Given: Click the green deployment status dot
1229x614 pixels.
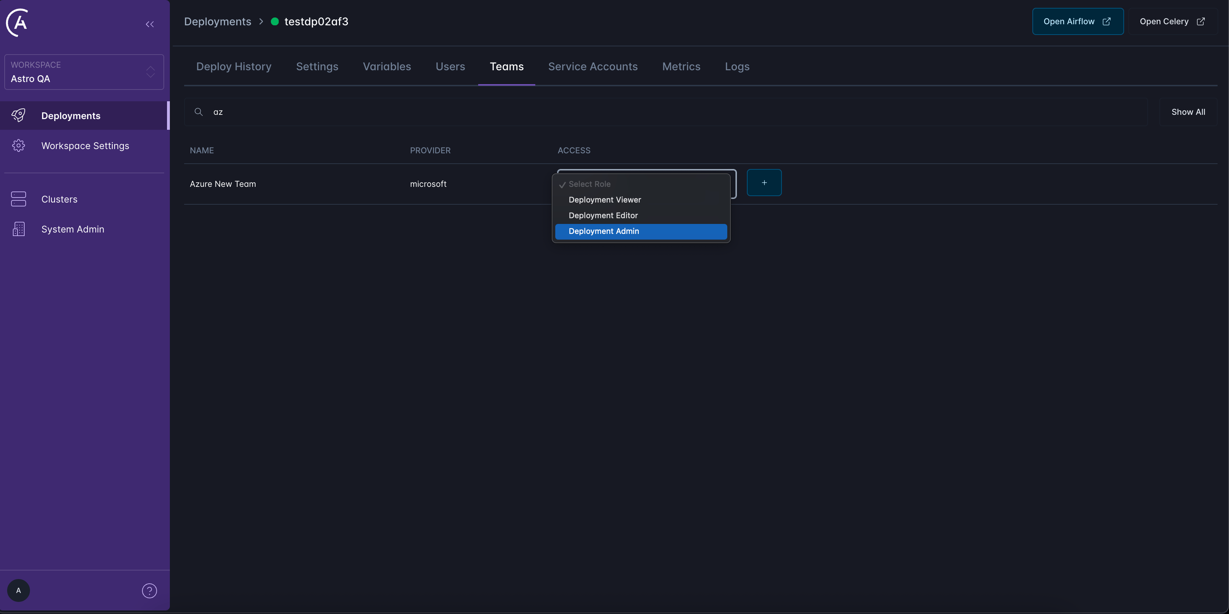Looking at the screenshot, I should point(275,21).
